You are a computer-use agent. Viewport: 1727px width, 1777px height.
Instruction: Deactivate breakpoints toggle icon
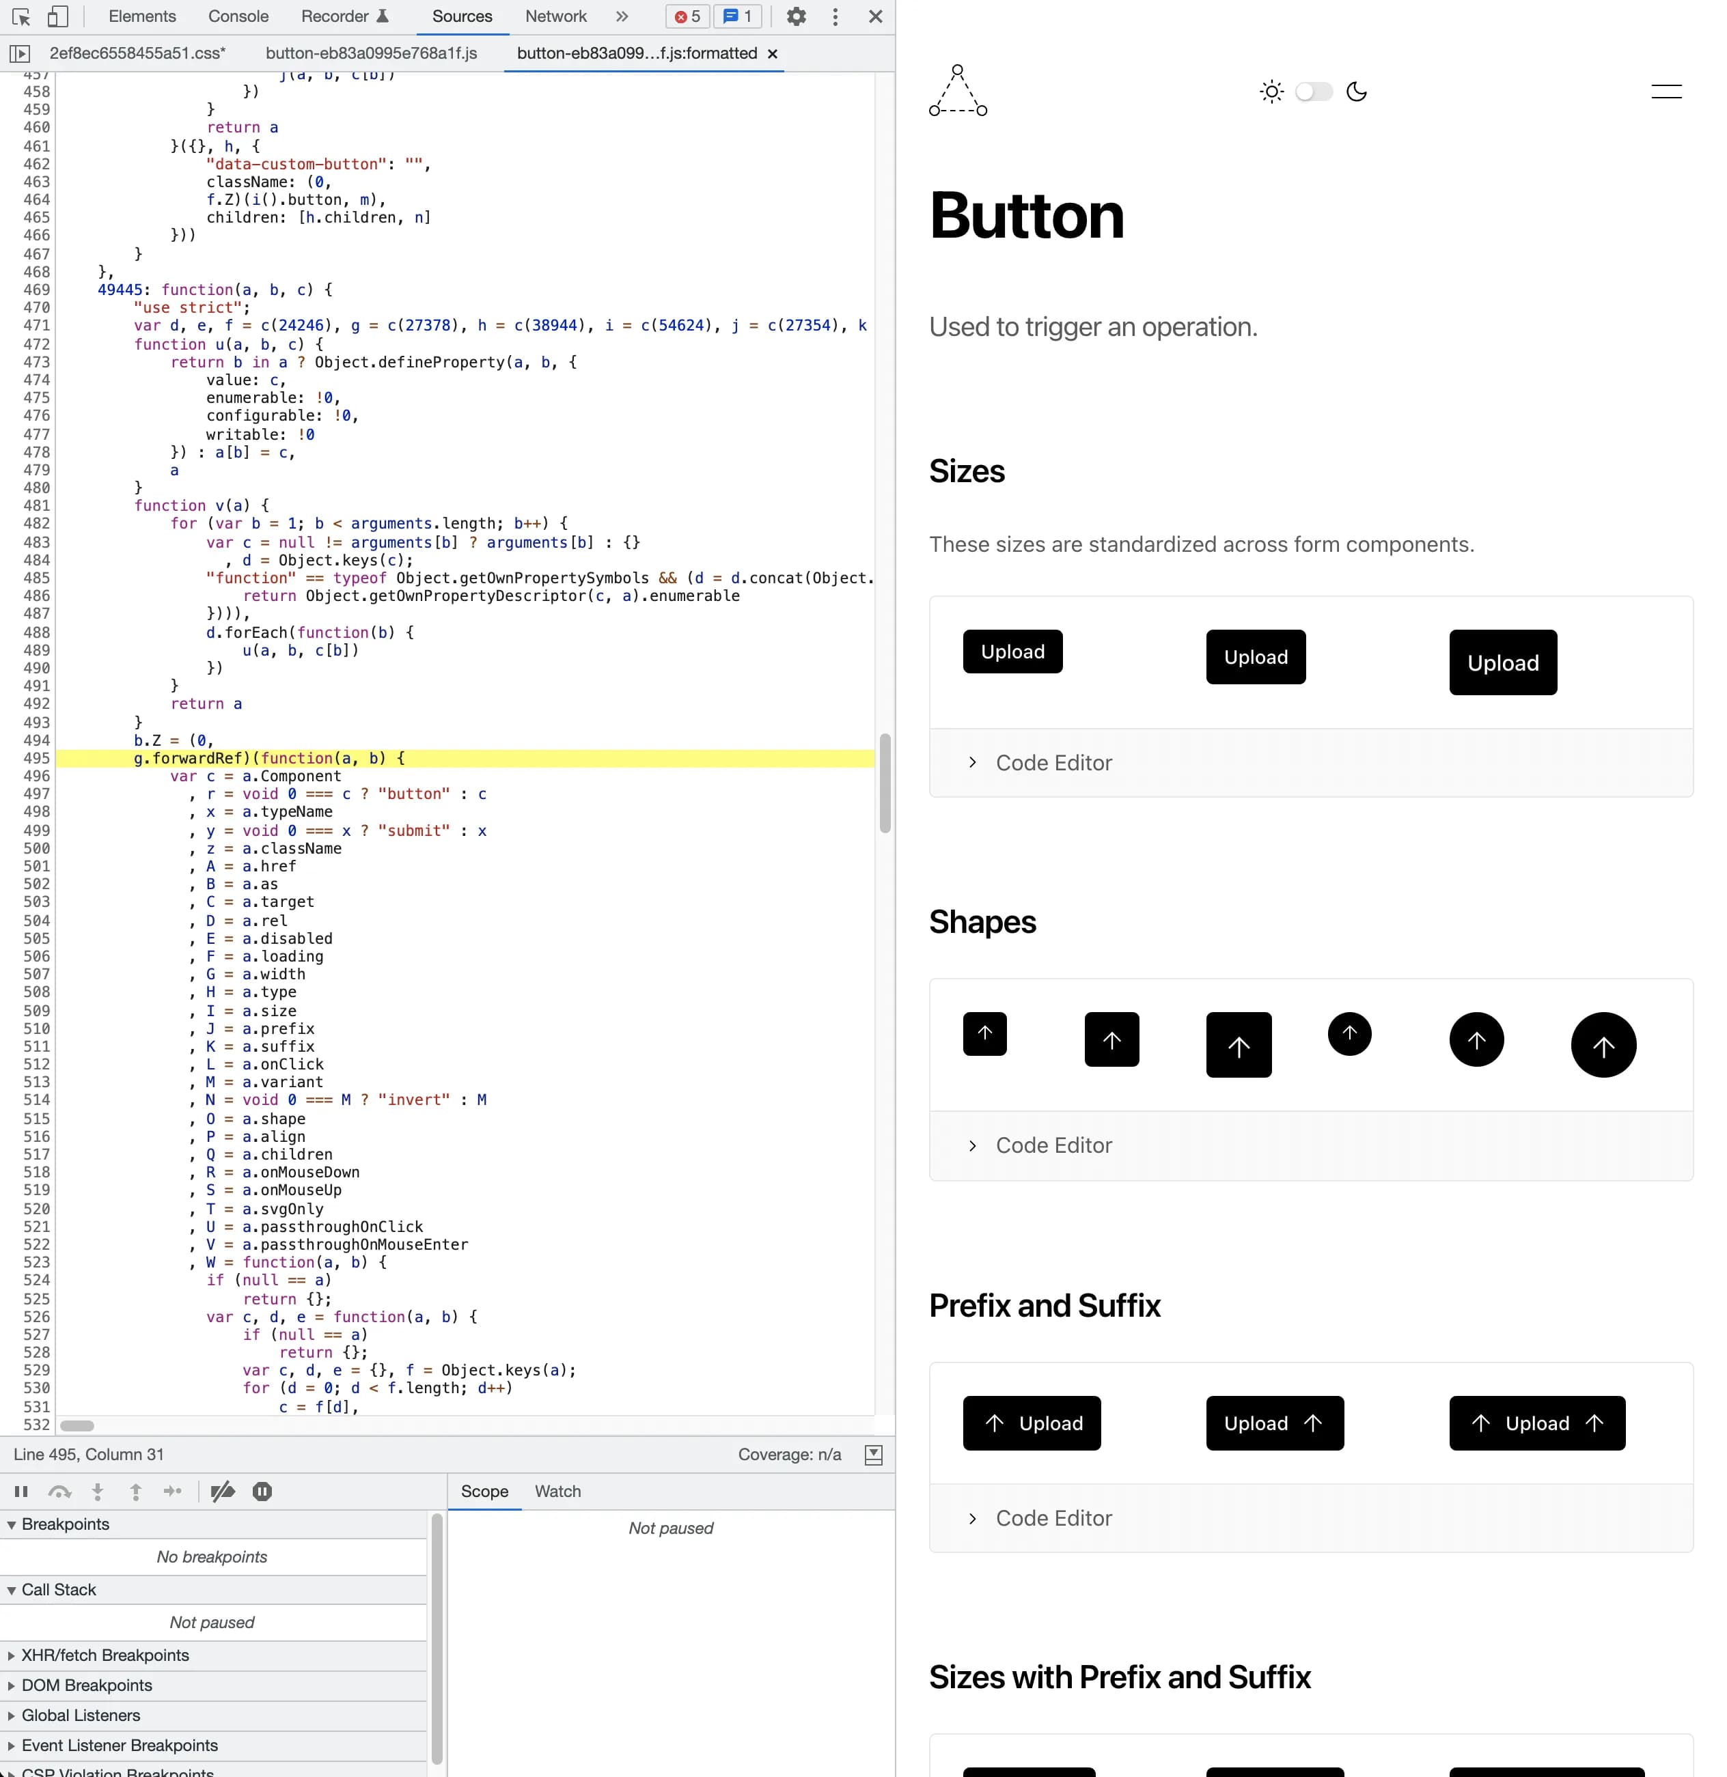pos(222,1492)
